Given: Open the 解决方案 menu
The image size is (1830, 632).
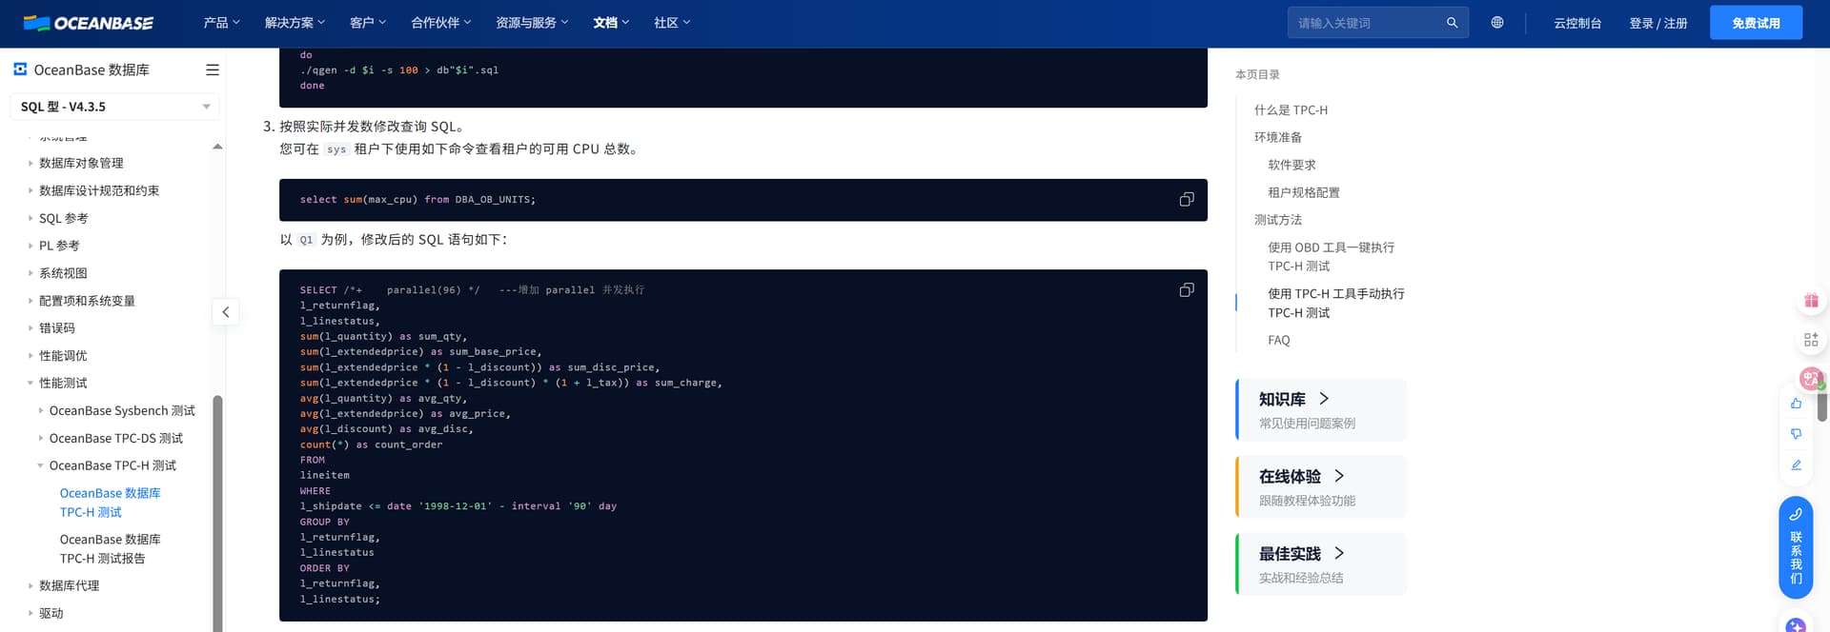Looking at the screenshot, I should [295, 23].
